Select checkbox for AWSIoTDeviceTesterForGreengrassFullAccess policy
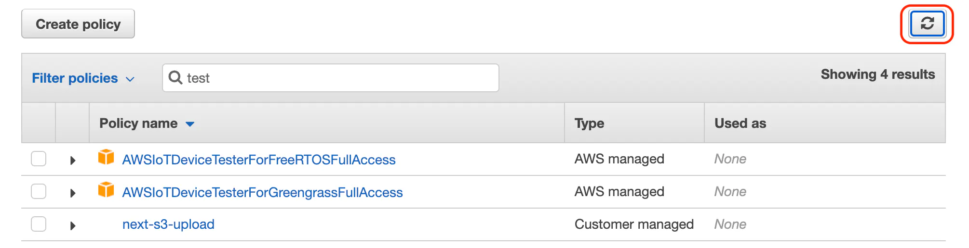969x248 pixels. 39,191
